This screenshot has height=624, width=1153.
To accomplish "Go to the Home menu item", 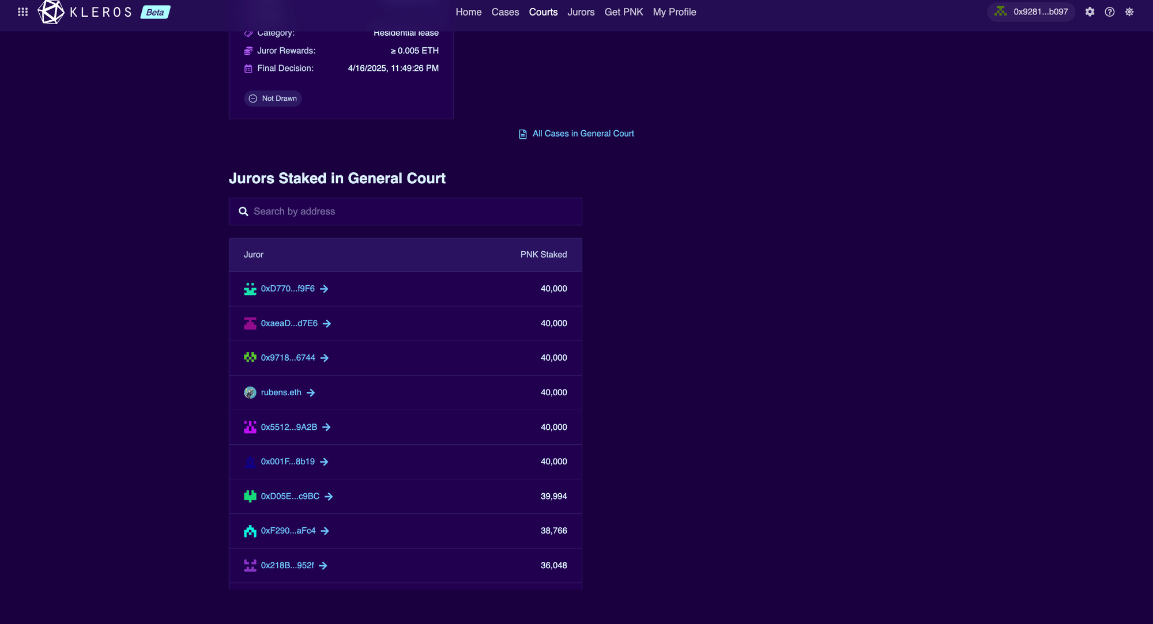I will click(468, 12).
